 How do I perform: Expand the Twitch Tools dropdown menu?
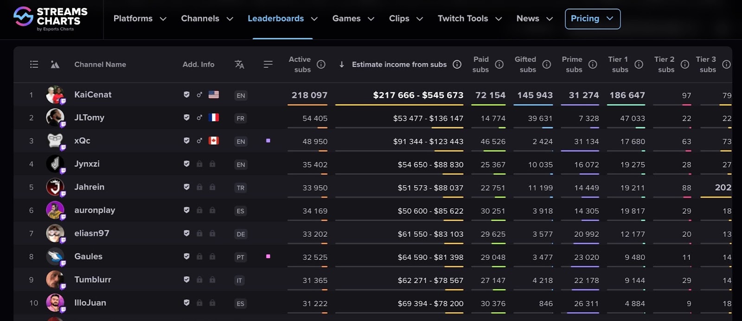coord(470,19)
